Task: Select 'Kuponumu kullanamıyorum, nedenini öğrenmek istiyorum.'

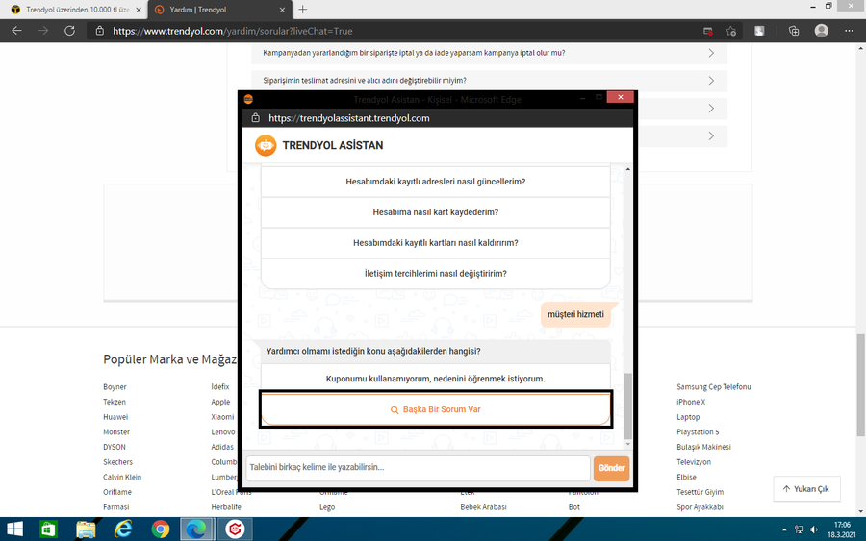Action: click(436, 379)
